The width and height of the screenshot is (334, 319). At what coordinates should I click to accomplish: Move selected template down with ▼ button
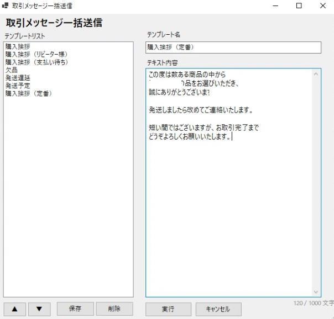click(39, 309)
